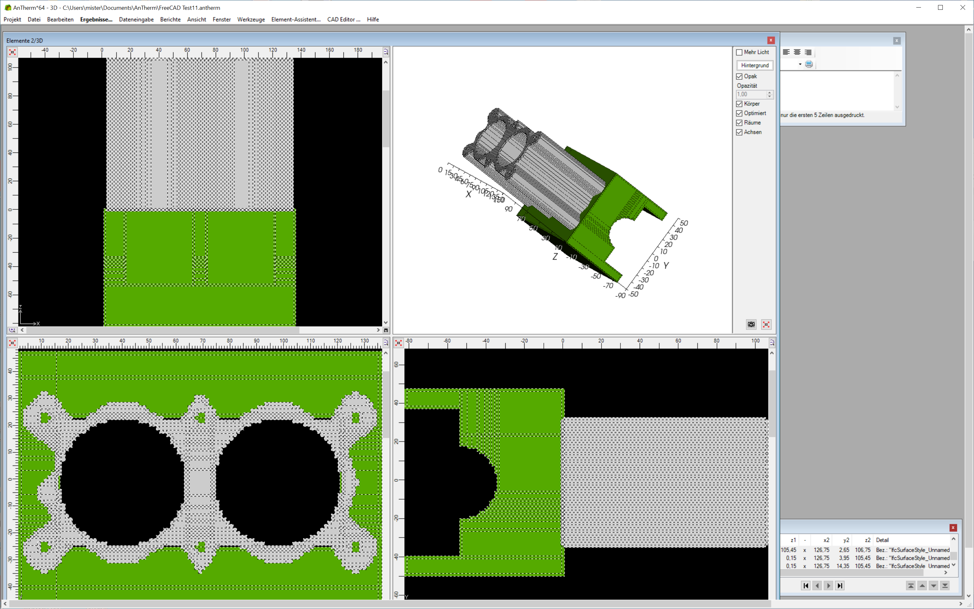Image resolution: width=974 pixels, height=609 pixels.
Task: Move element to top arrow icon
Action: pos(911,586)
